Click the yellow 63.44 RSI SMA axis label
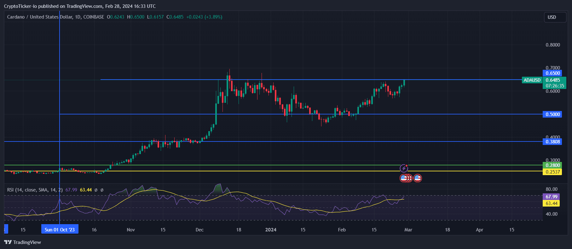Screen dimensions: 572x249 click(551, 203)
